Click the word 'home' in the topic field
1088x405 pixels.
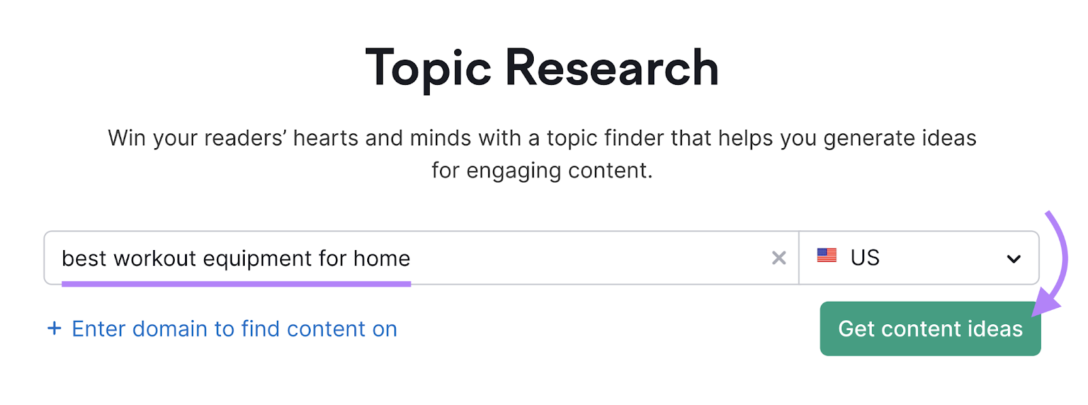[x=381, y=259]
